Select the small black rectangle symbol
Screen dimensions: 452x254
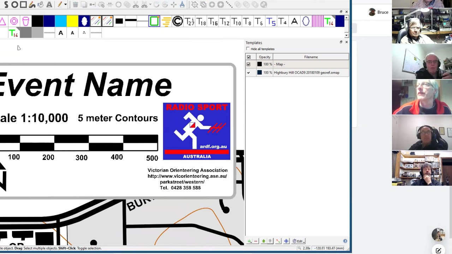(x=119, y=22)
